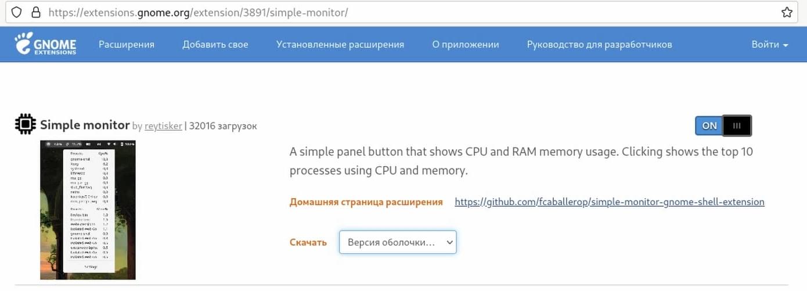
Task: Open the GitHub homepage link of the extension
Action: pyautogui.click(x=610, y=202)
